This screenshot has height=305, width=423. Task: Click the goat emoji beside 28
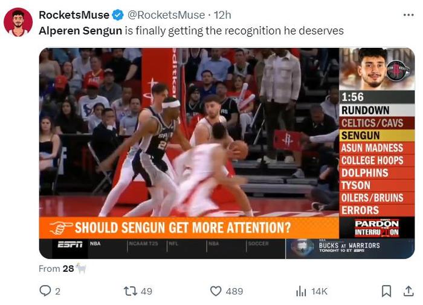81,268
